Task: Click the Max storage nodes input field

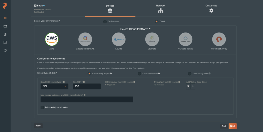Action: pyautogui.click(x=87, y=99)
